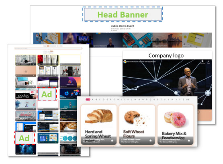Image resolution: width=223 pixels, height=164 pixels.
Task: Click the lower-left Ad placeholder
Action: [x=24, y=138]
